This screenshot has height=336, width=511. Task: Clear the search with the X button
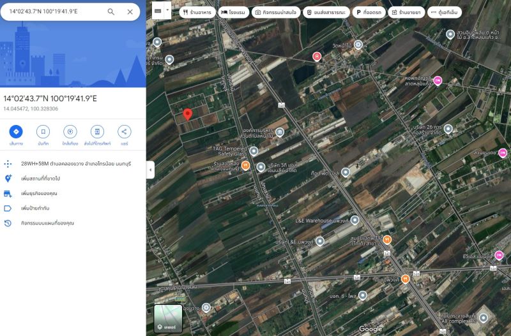[130, 11]
